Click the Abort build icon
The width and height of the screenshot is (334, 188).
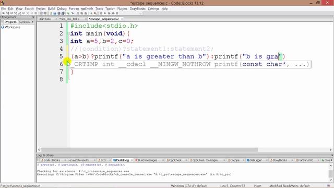pyautogui.click(x=117, y=13)
